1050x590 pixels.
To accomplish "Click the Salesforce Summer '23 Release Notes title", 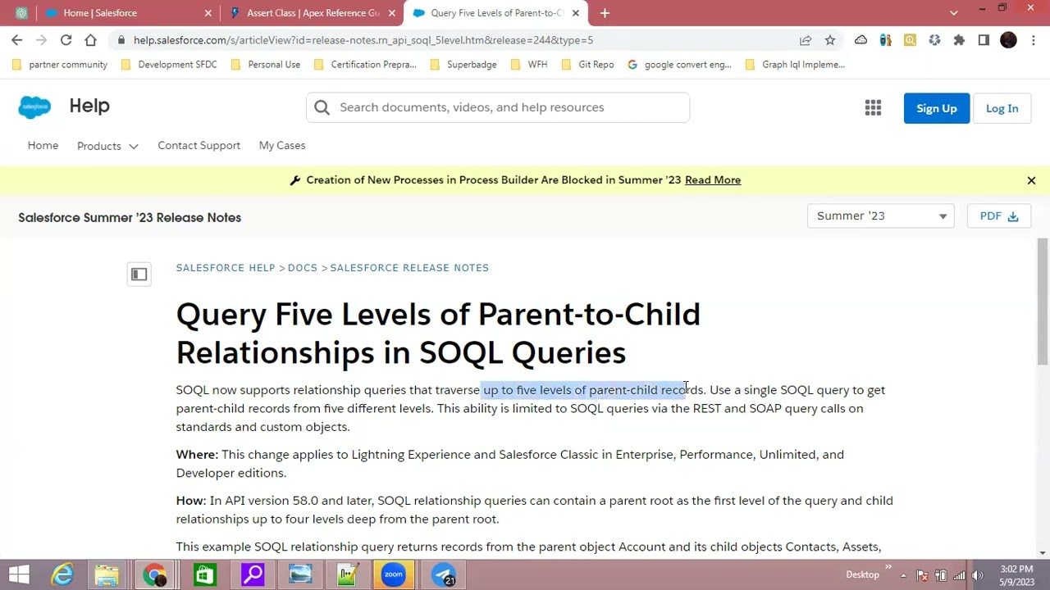I will point(130,218).
